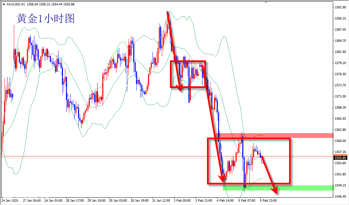349x205 pixels.
Task: Click the gray chart shift marker triangle
Action: [267, 2]
